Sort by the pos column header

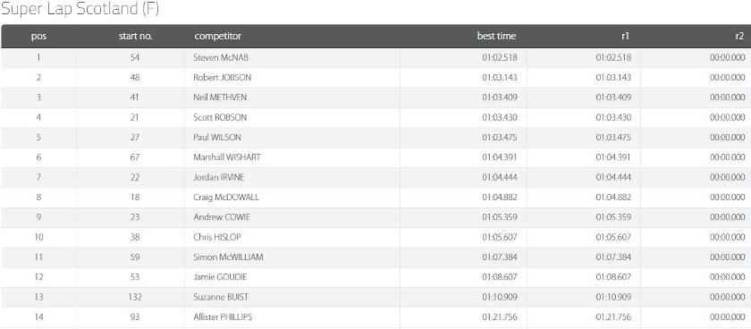[38, 36]
